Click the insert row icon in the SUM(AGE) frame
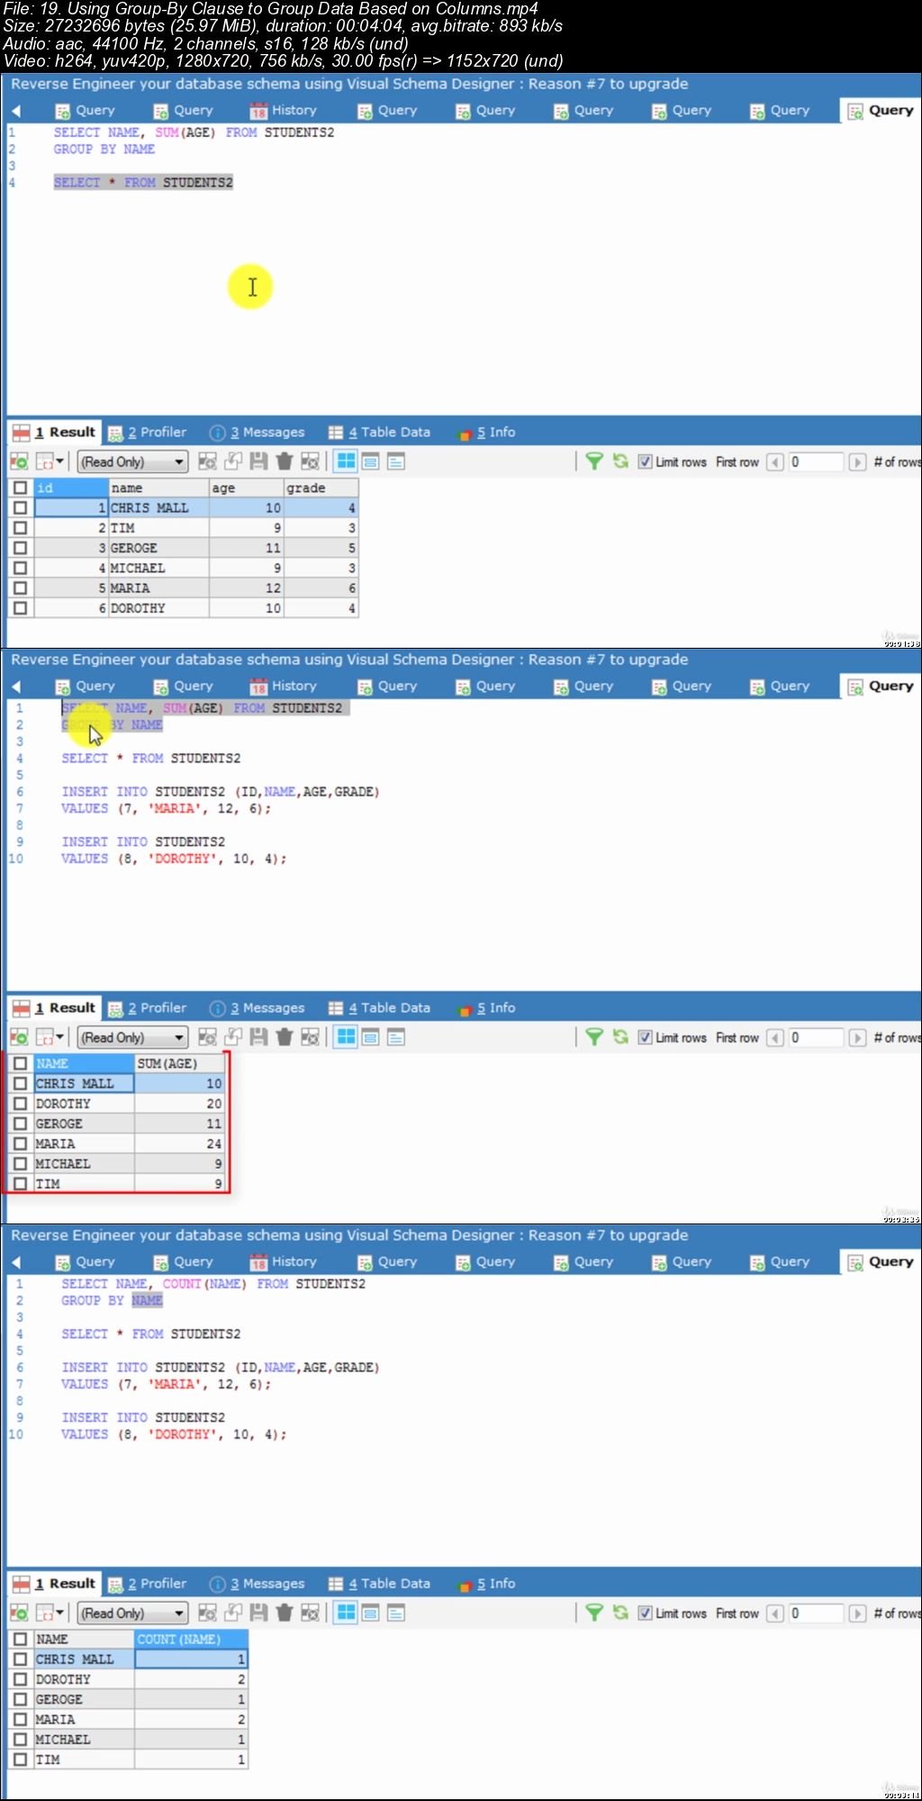 tap(207, 1037)
